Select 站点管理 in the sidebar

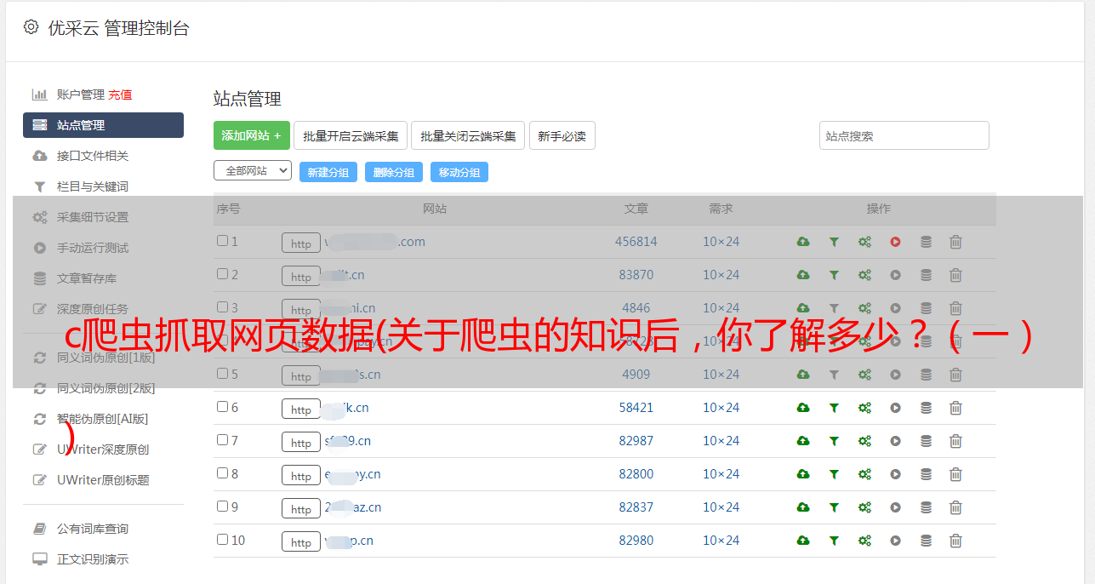(x=103, y=125)
